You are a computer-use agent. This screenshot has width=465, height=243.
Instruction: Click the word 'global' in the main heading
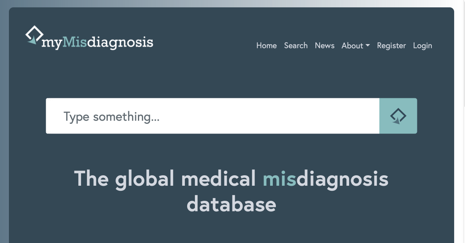pos(145,179)
